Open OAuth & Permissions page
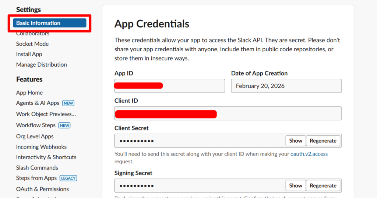Viewport: 377px width, 198px height. [x=43, y=189]
